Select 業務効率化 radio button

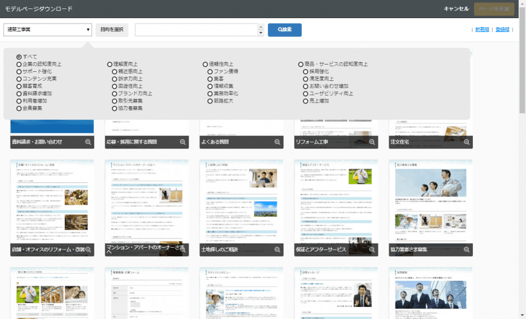click(x=210, y=94)
